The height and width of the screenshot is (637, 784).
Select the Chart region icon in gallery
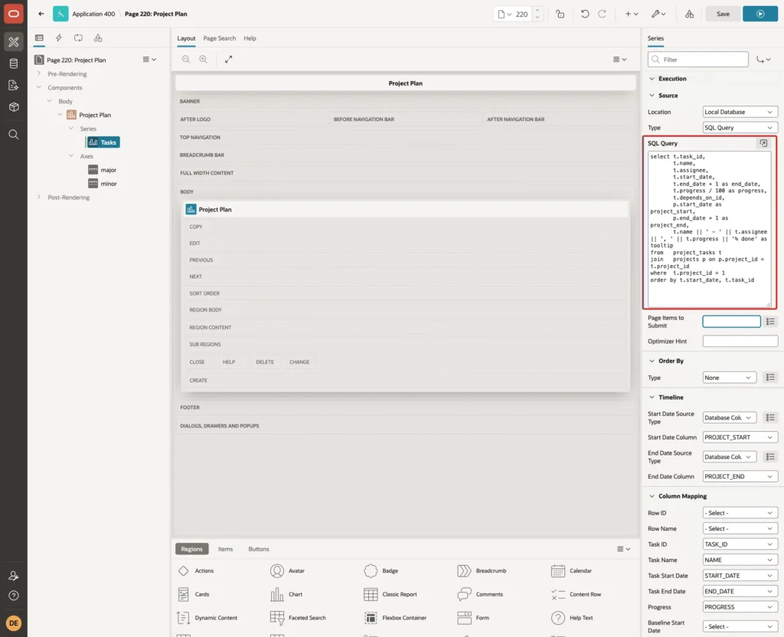[276, 594]
